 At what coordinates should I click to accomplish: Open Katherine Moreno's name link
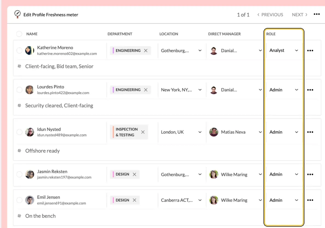(x=55, y=48)
